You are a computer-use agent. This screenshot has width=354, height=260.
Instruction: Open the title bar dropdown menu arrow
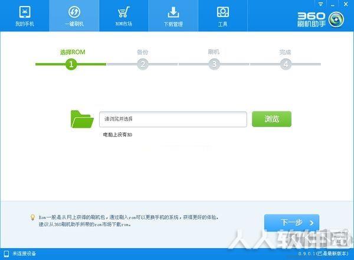pos(320,4)
